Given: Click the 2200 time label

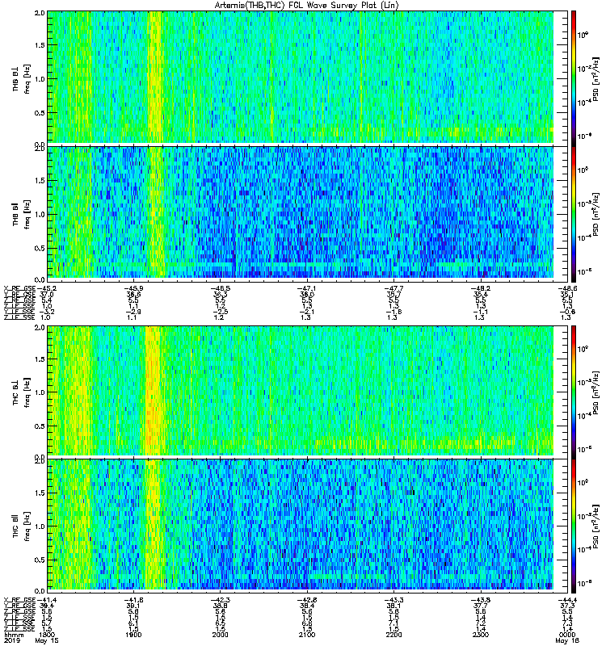Looking at the screenshot, I should click(x=393, y=635).
